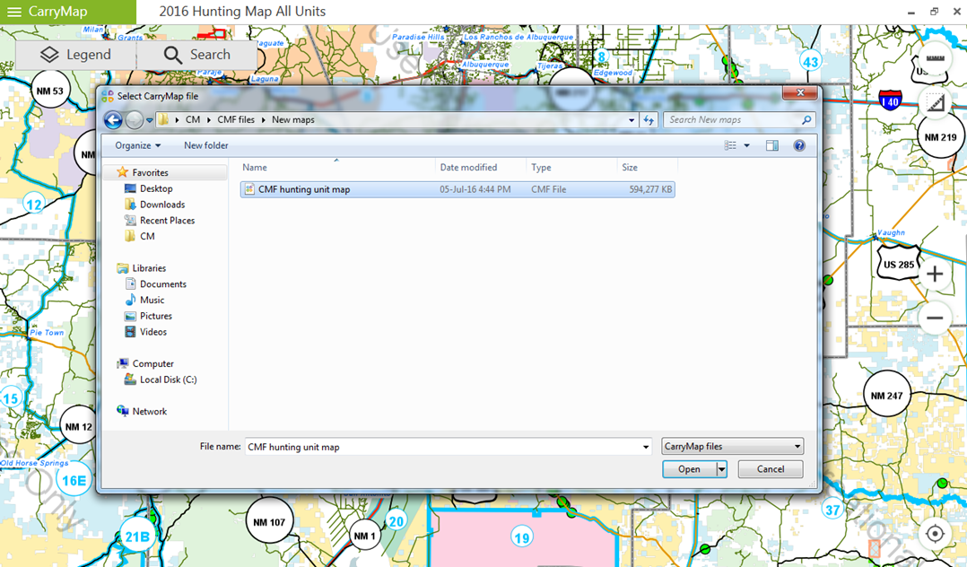Viewport: 967px width, 567px height.
Task: Click the locate my position button
Action: (935, 534)
